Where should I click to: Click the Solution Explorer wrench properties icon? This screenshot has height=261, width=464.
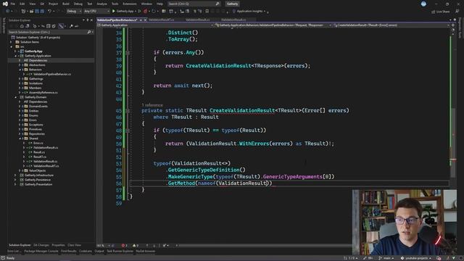(71, 26)
